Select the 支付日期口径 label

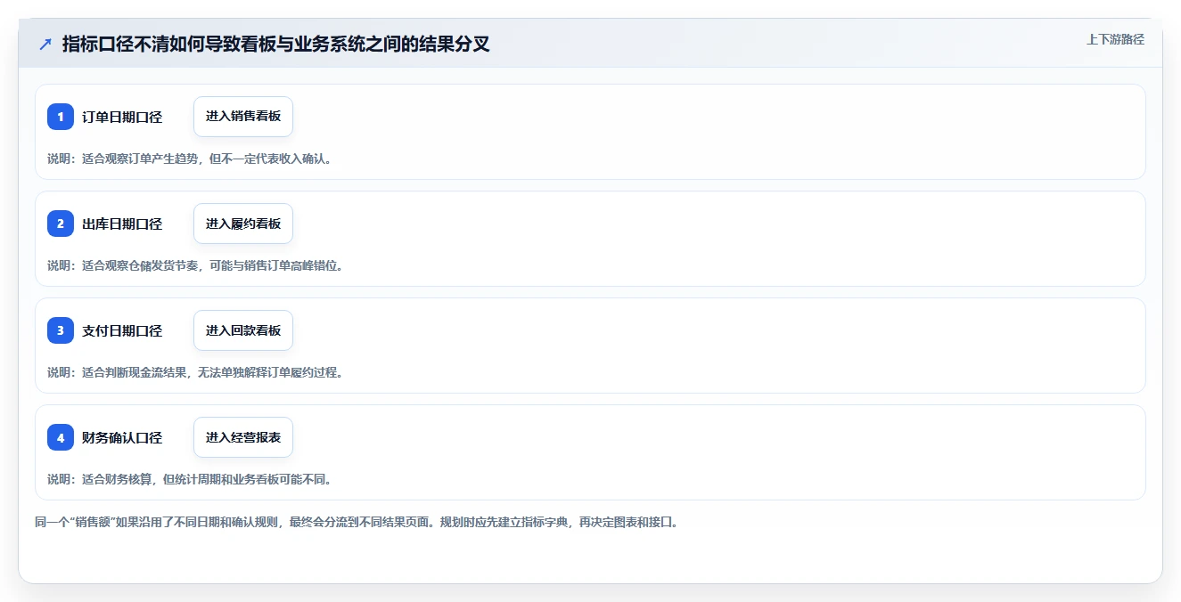pos(122,330)
